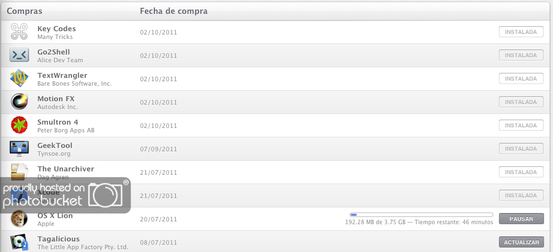Open the Motion FX app icon
The height and width of the screenshot is (252, 553).
pyautogui.click(x=19, y=102)
